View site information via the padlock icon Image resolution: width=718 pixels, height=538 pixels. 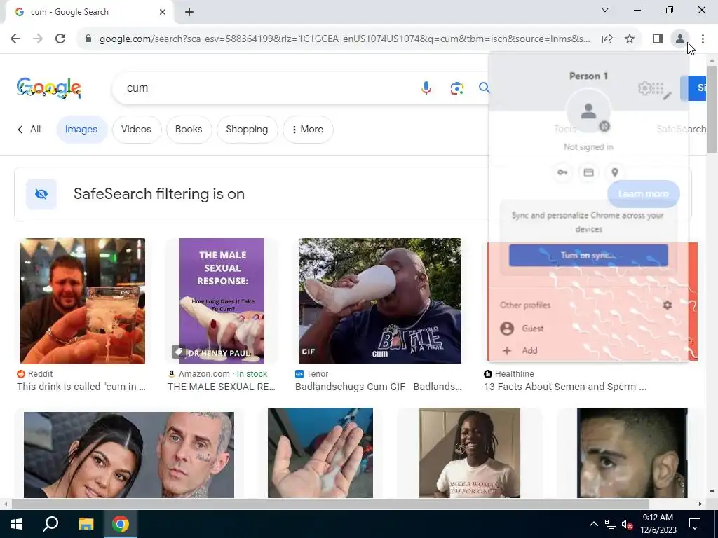point(88,39)
